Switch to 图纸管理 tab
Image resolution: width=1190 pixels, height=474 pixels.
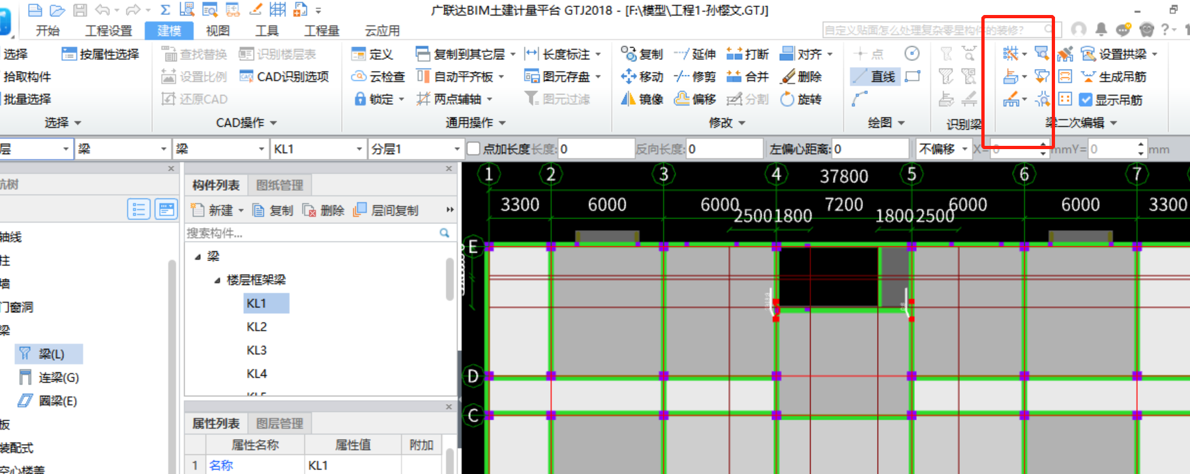point(280,185)
